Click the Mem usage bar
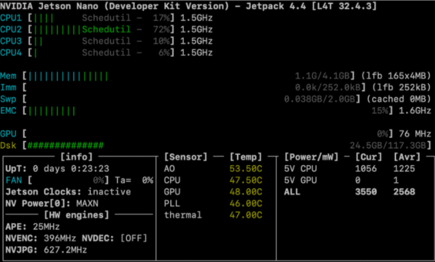 [68, 76]
